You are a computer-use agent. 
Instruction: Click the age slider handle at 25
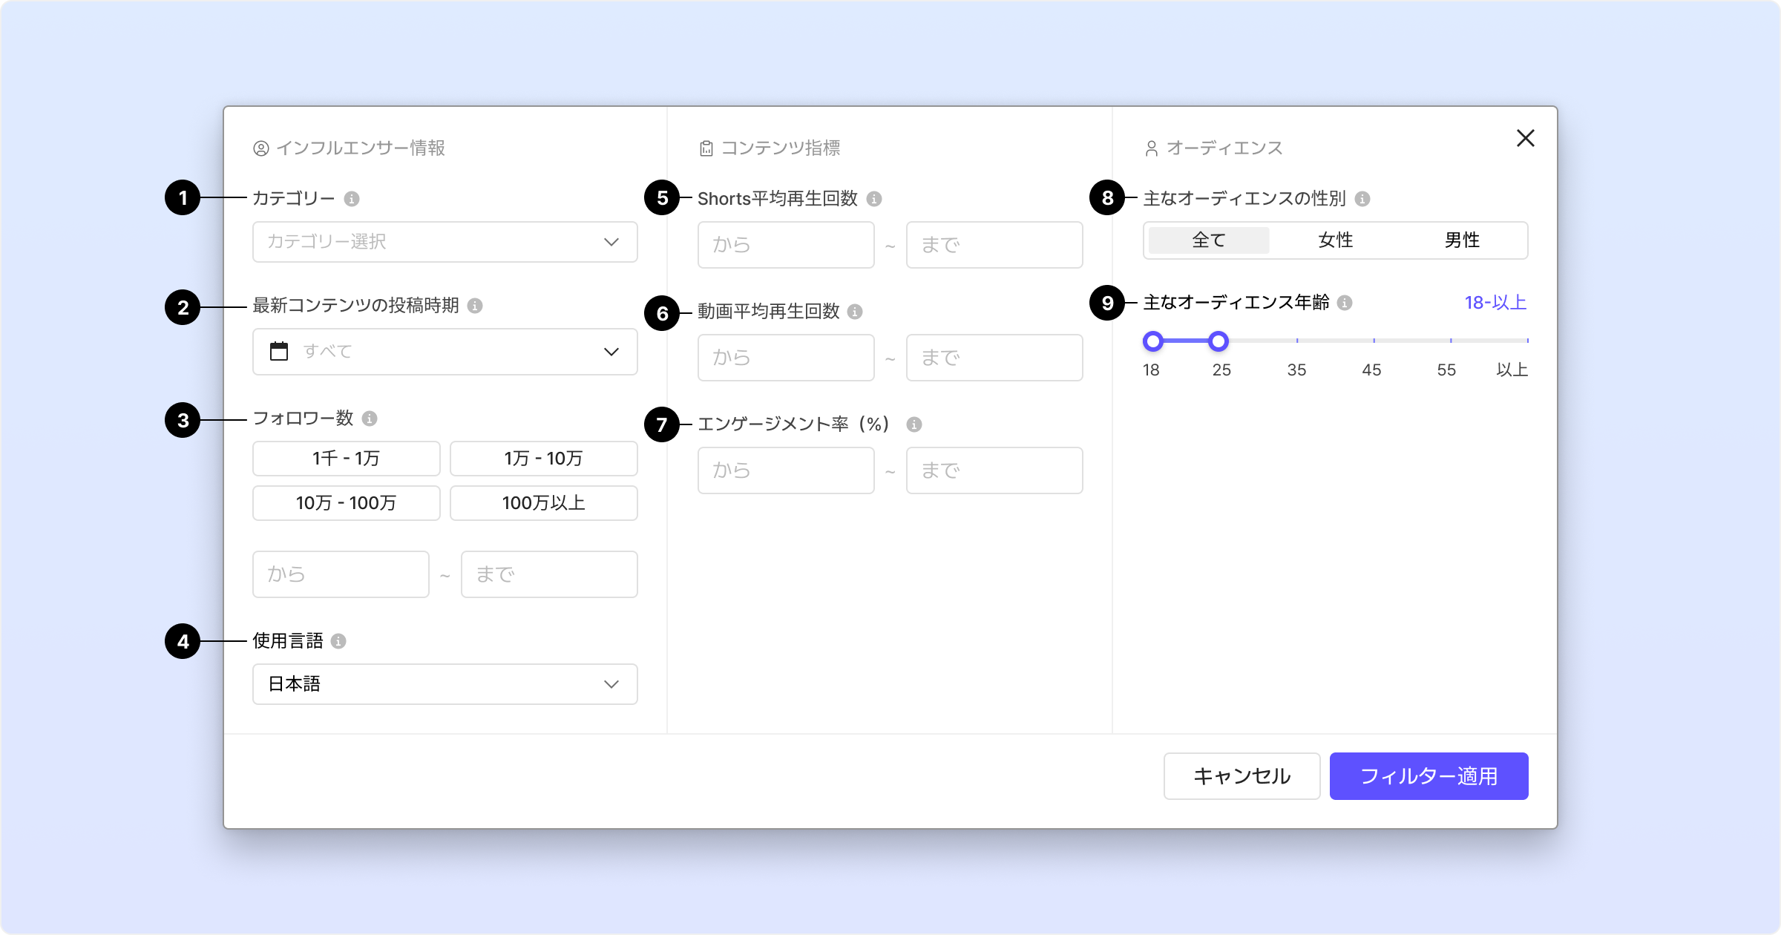pyautogui.click(x=1219, y=341)
